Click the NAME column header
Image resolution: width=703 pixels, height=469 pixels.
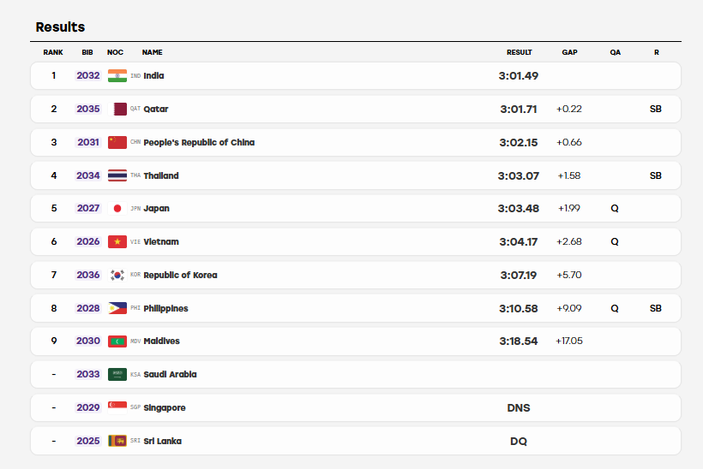click(x=153, y=52)
